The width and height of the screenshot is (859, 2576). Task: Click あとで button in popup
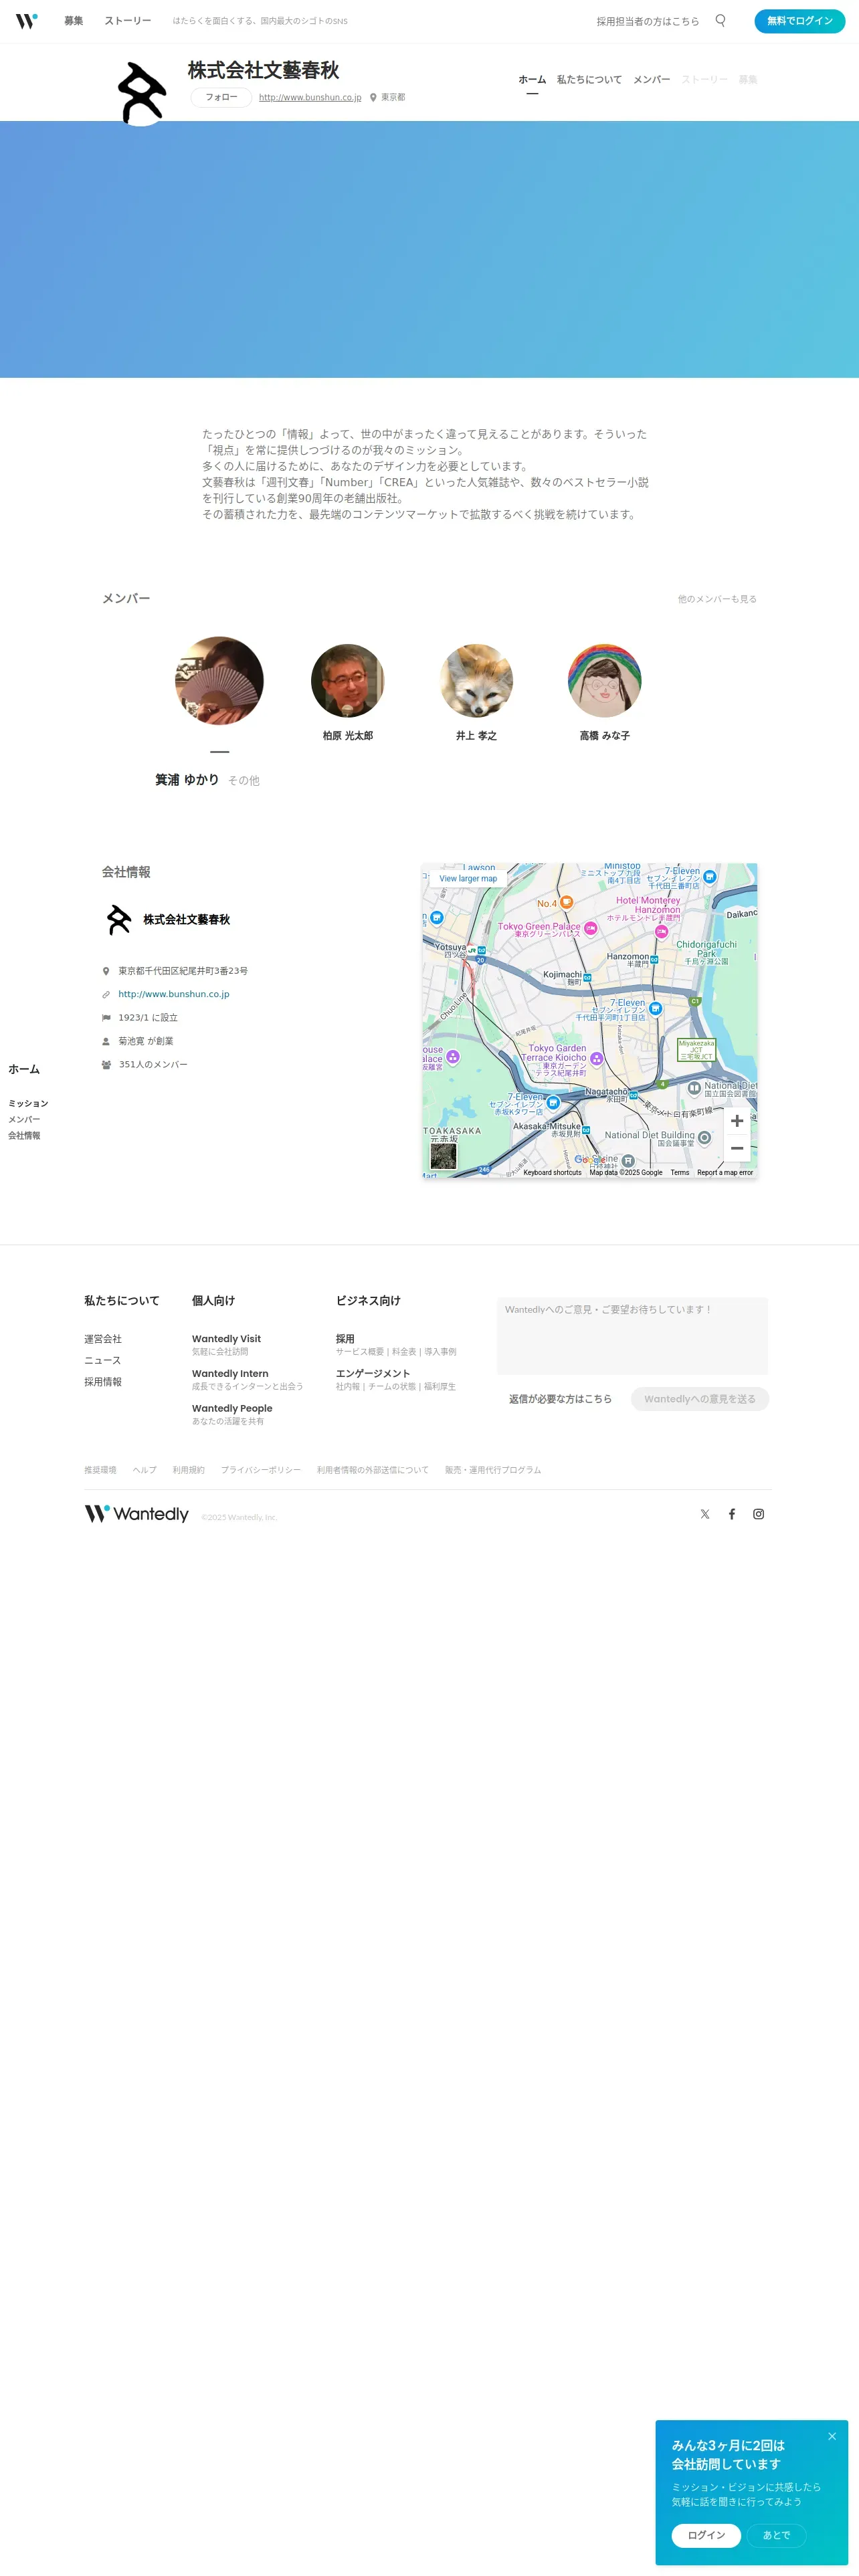(x=776, y=2535)
